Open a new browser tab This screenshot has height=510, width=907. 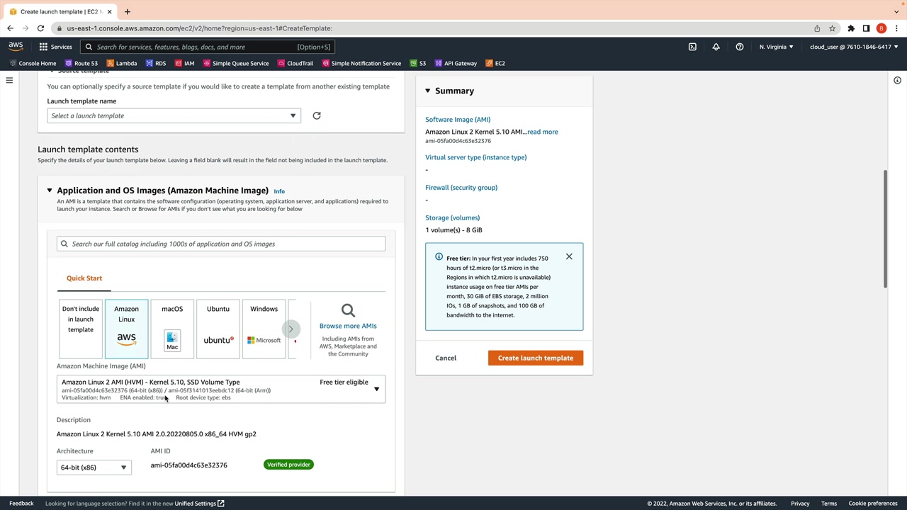pos(128,11)
